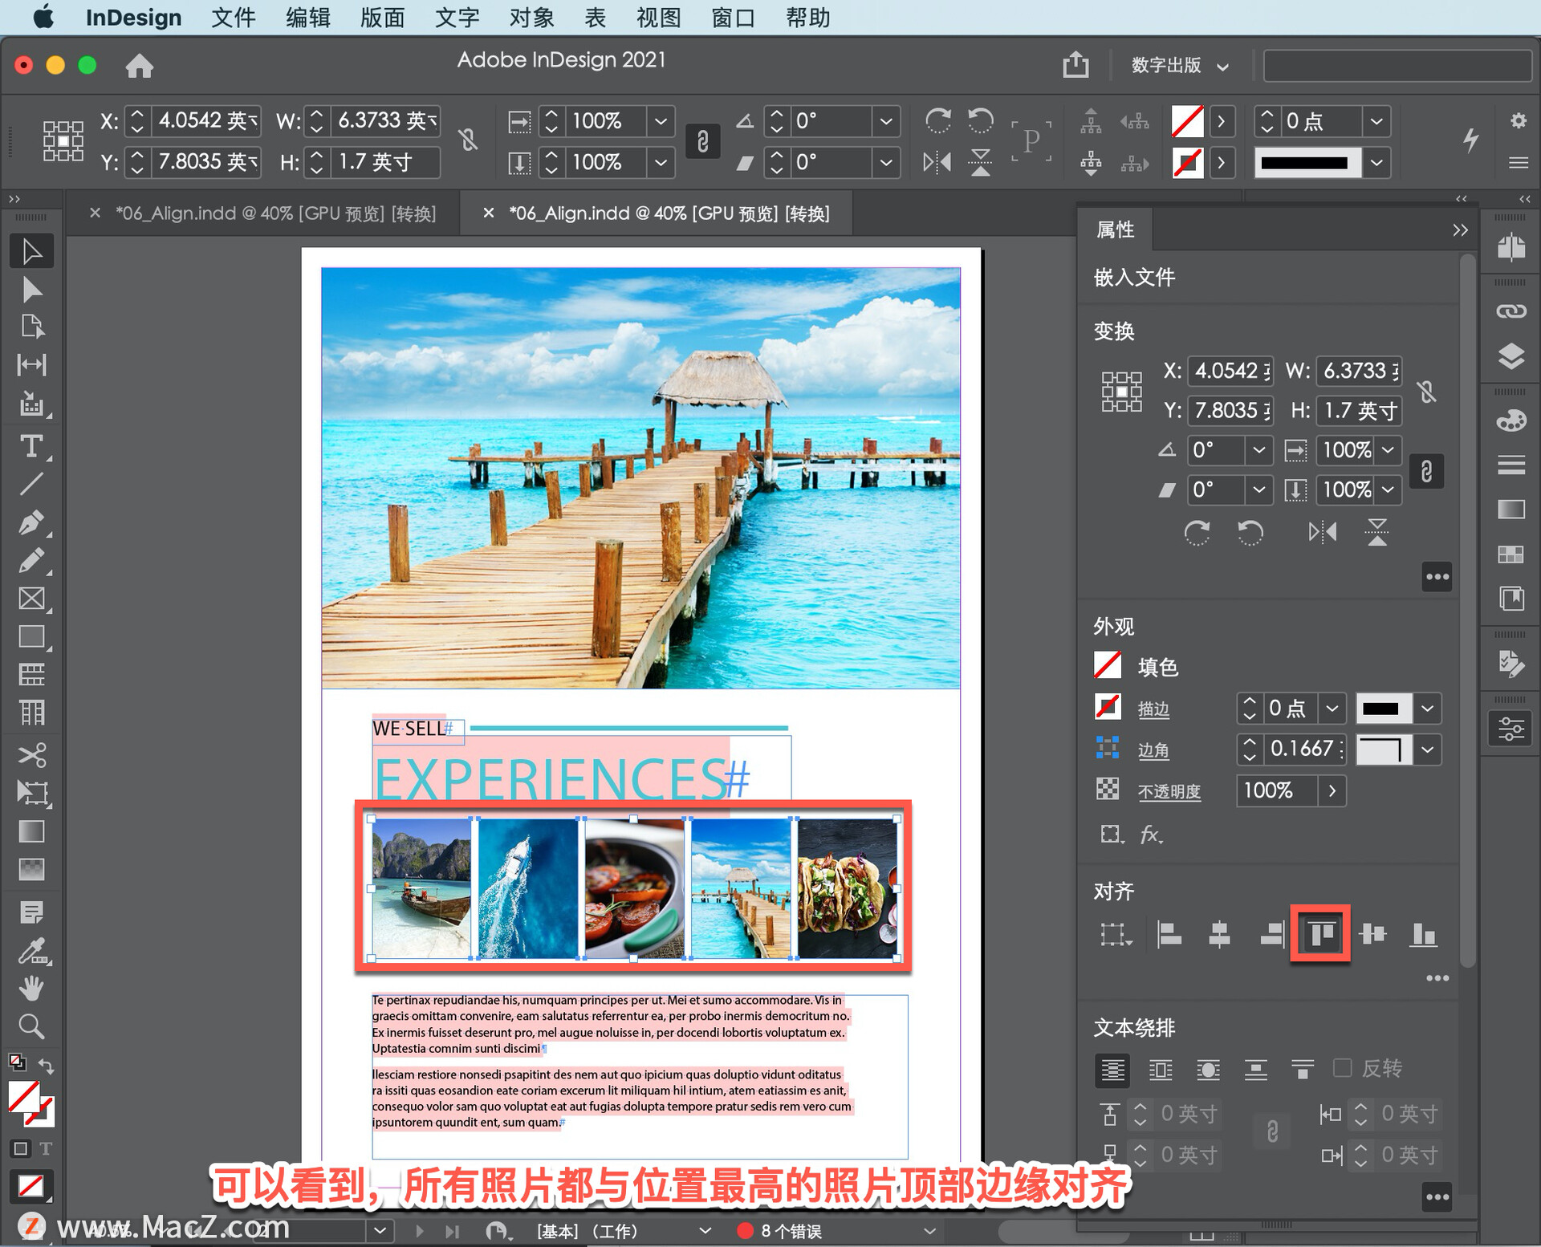Select the Selection tool arrow
1541x1247 pixels.
31,251
